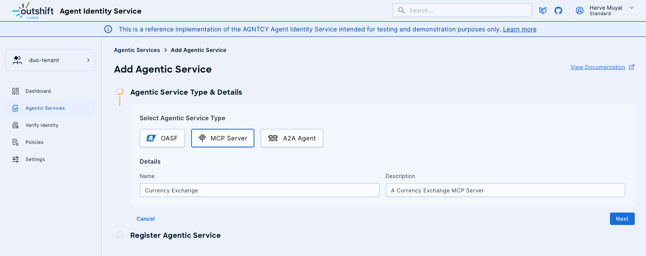Cancel adding the agentic service

(145, 219)
